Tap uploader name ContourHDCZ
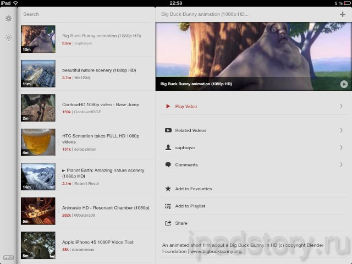352x264 pixels. [87, 112]
